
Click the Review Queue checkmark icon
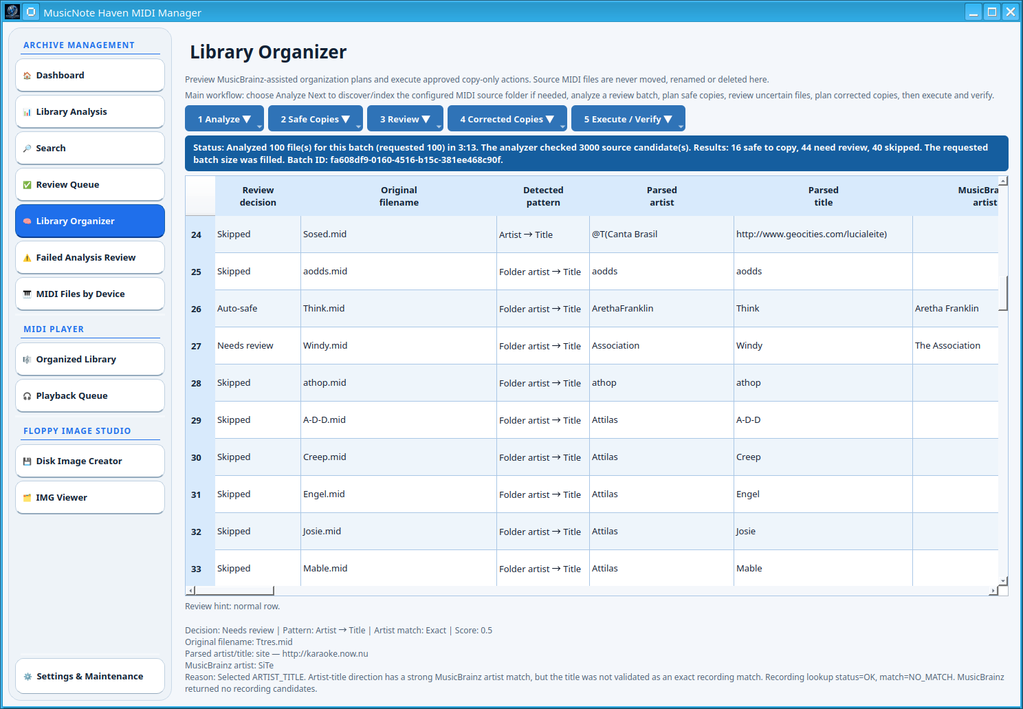(27, 185)
